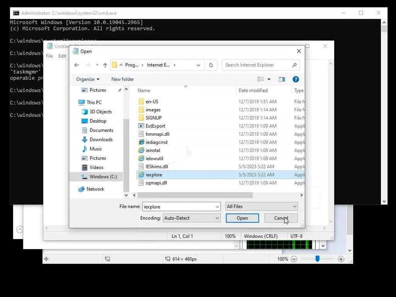Click the Back arrow in Open dialog
This screenshot has height=297, width=396.
pyautogui.click(x=77, y=65)
